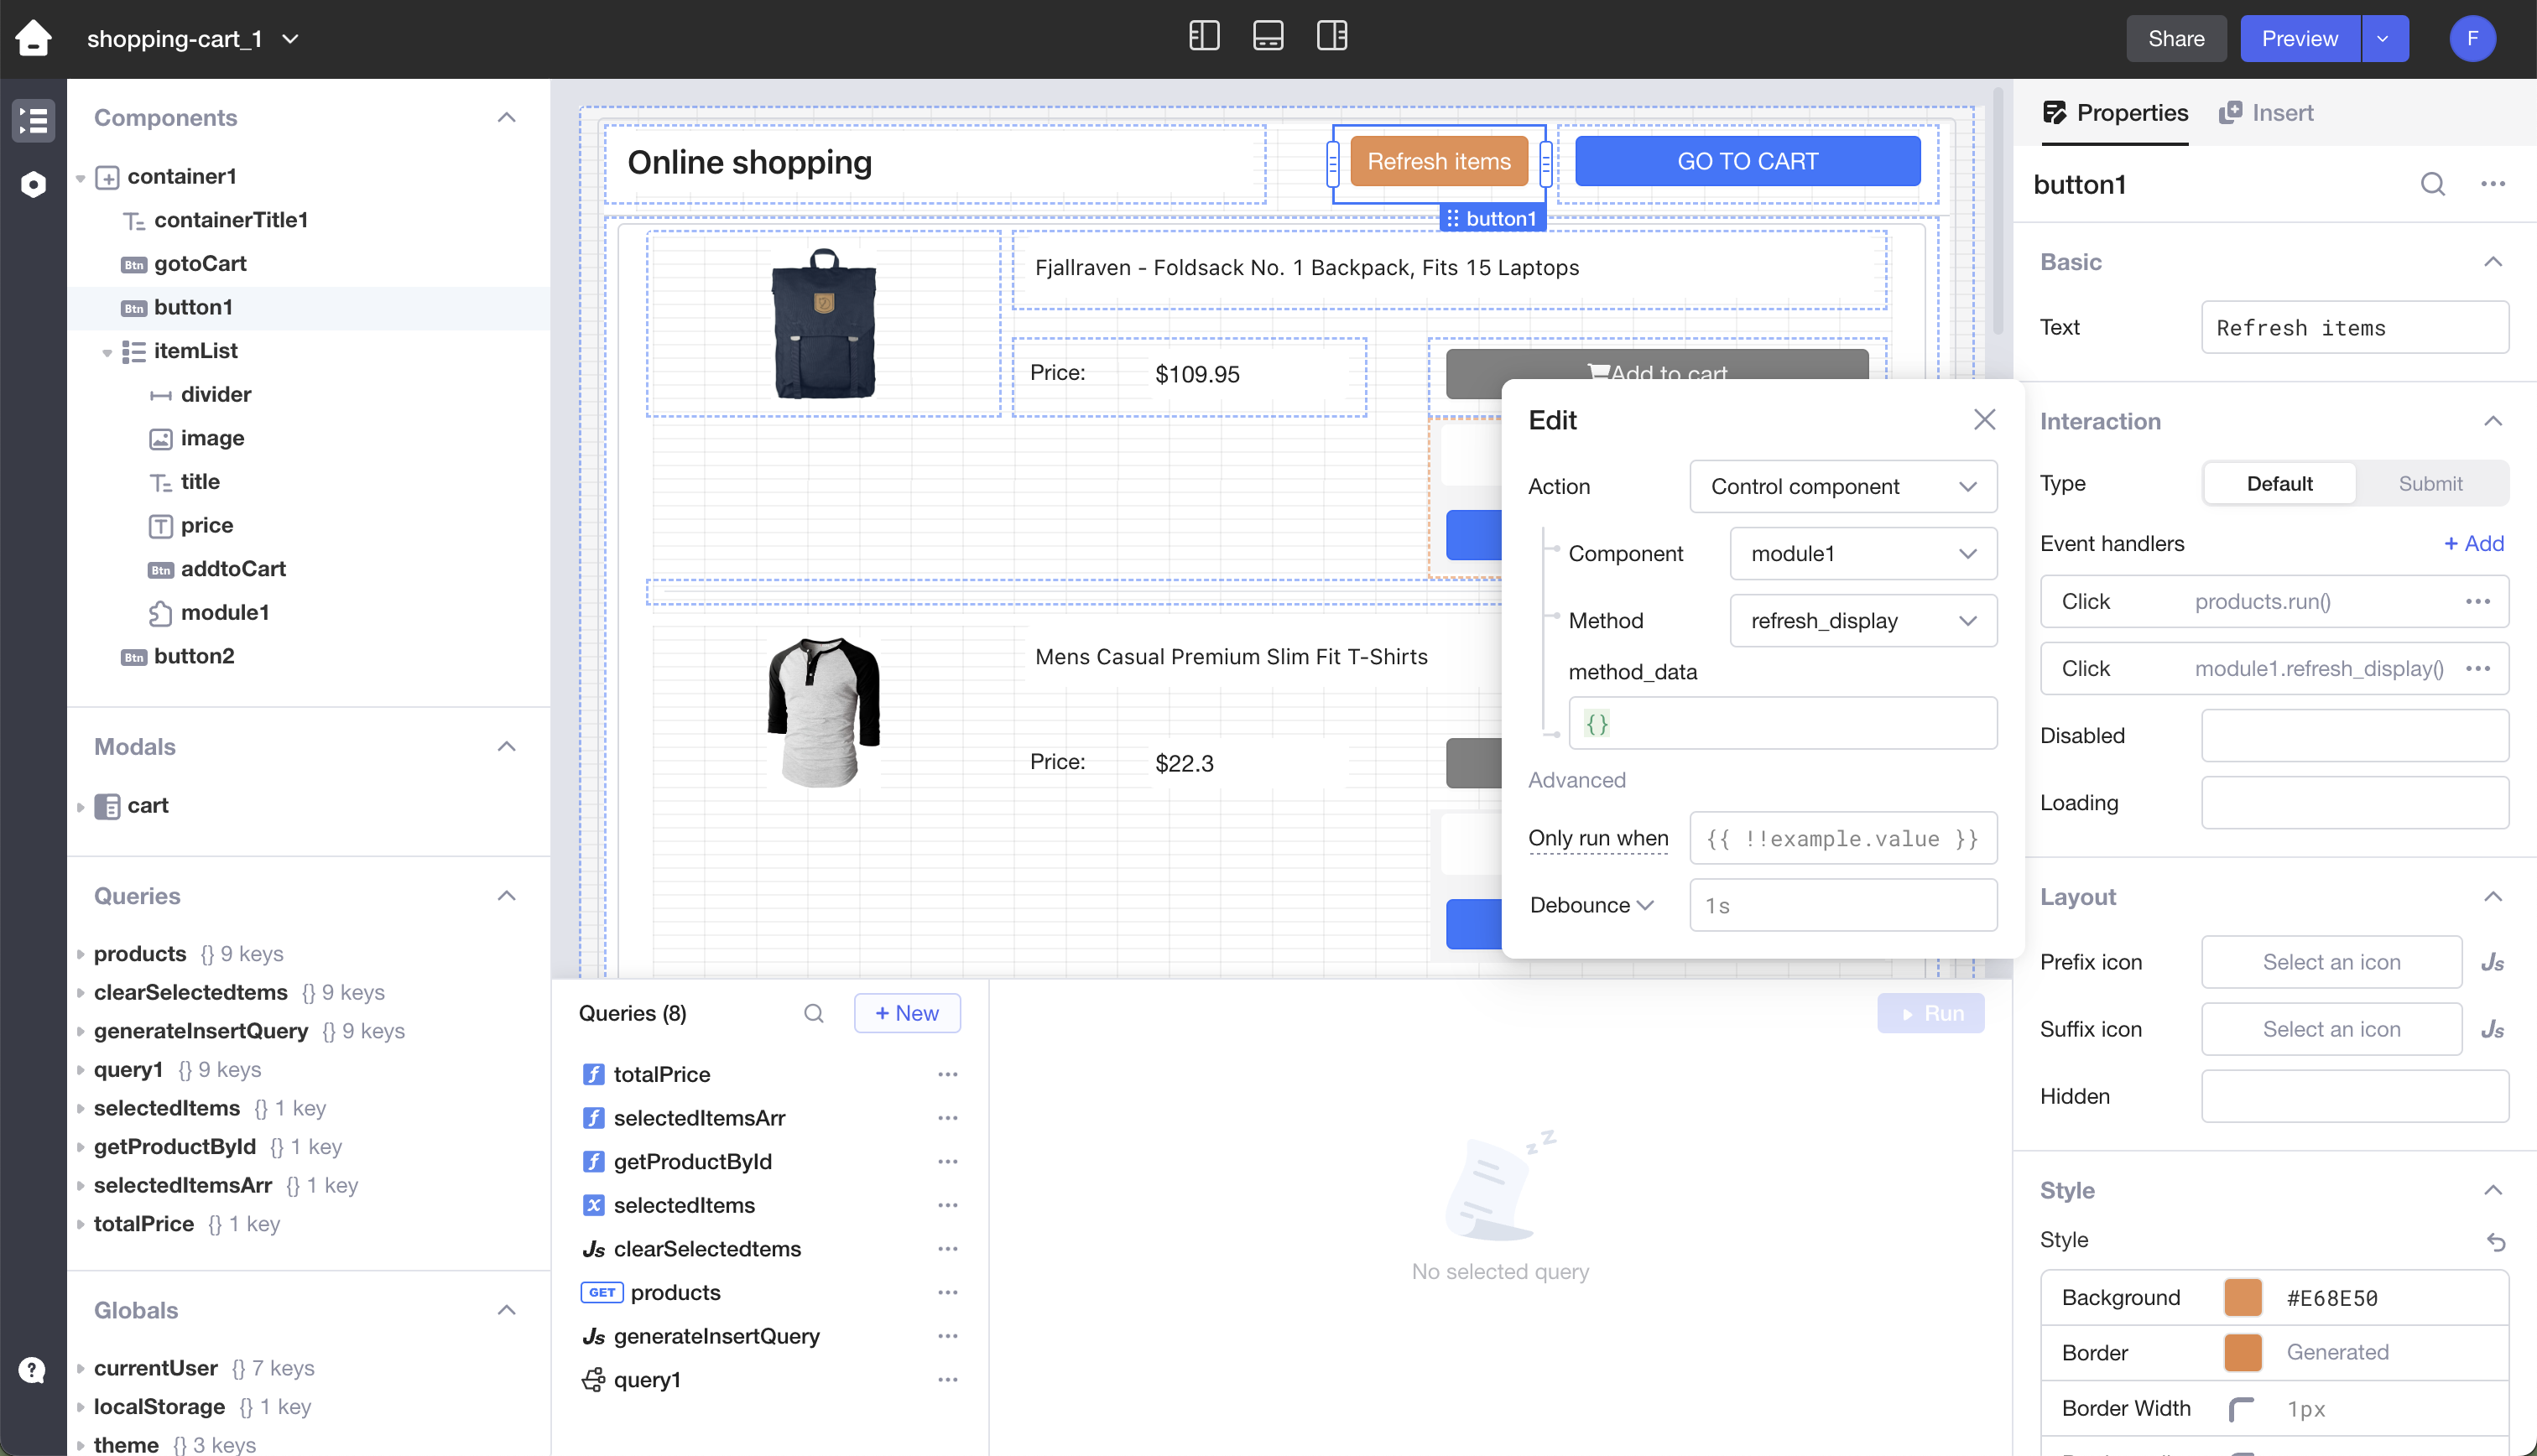Screen dimensions: 2537x1456
Task: Toggle the left panel layout icon
Action: pos(1204,37)
